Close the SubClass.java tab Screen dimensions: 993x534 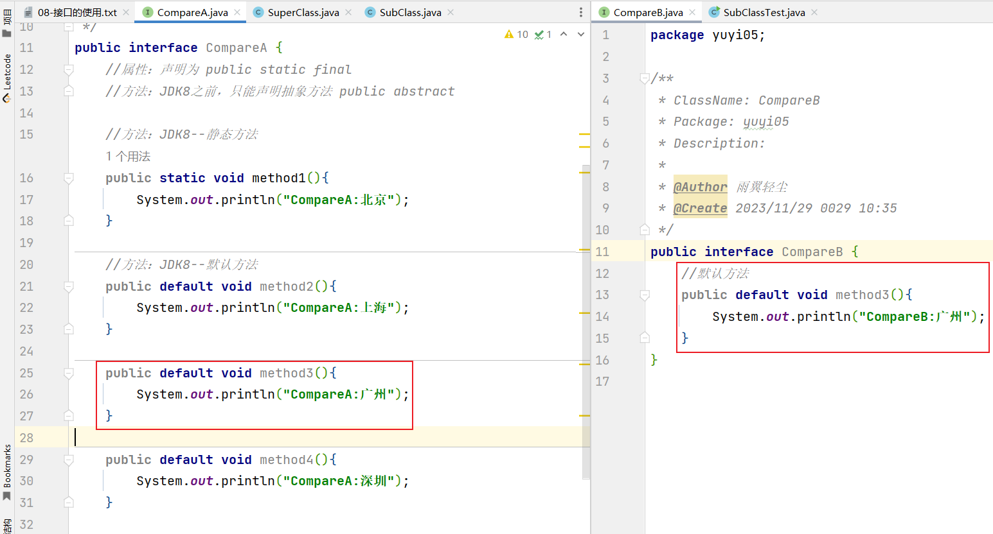[451, 12]
